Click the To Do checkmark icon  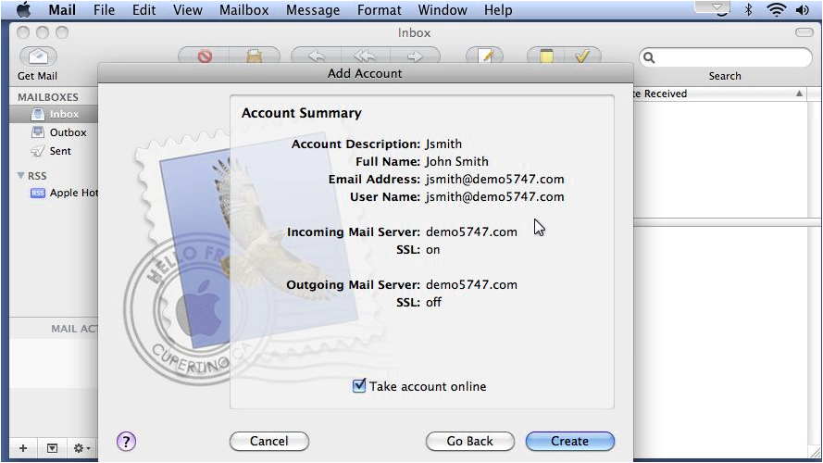(582, 56)
